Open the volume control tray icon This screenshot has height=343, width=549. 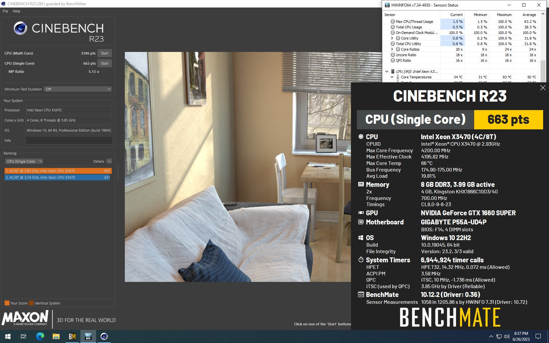(507, 336)
